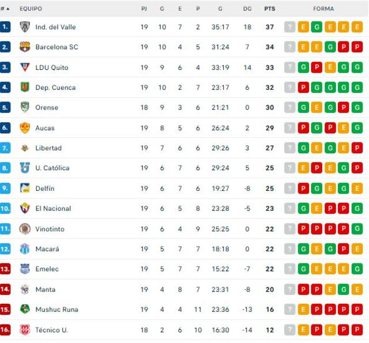Open the El Nacional team name
Screen dimensions: 369x343
53,209
